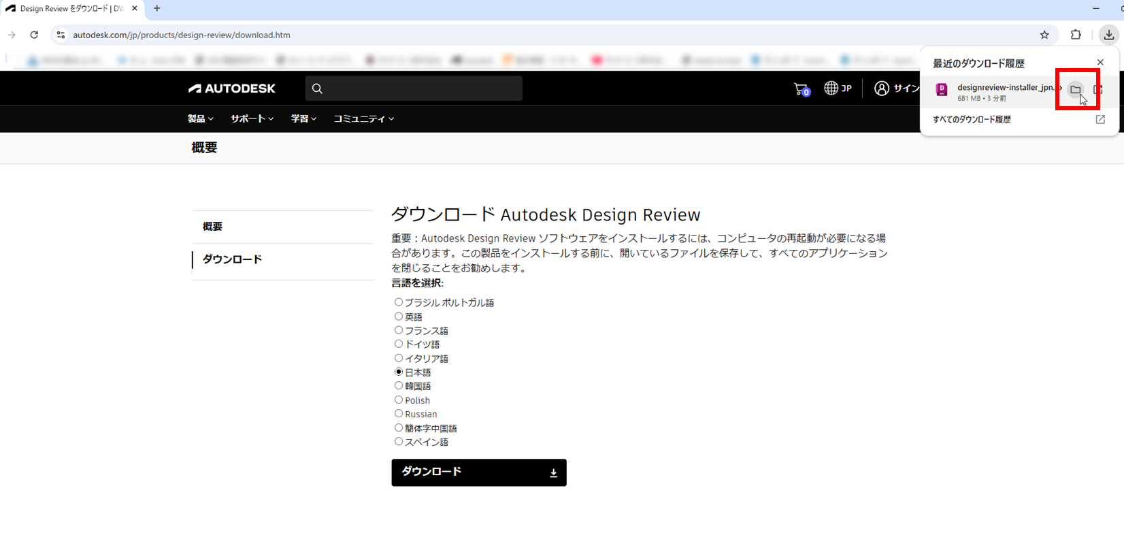Open the site information icon in address bar
Viewport: 1124px width, 533px height.
point(61,35)
